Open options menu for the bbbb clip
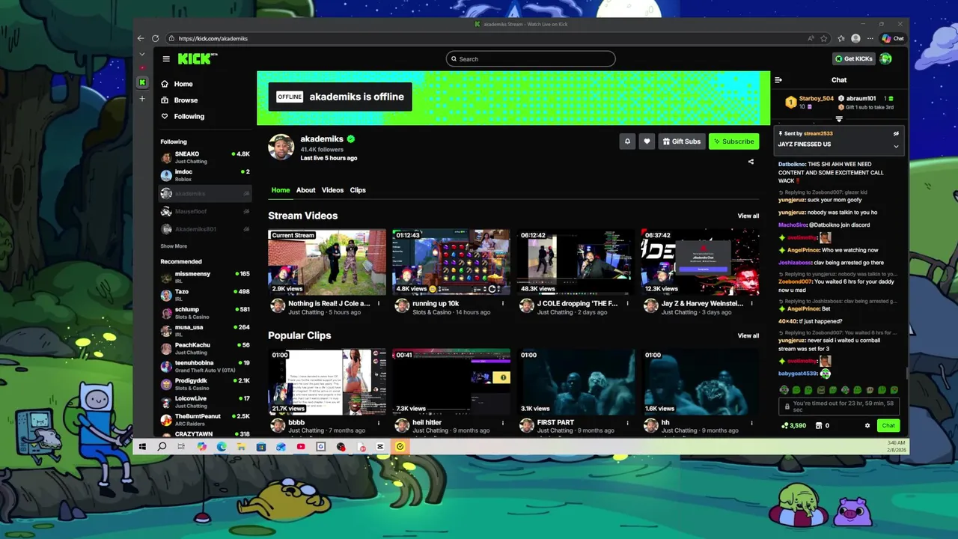 click(x=379, y=423)
